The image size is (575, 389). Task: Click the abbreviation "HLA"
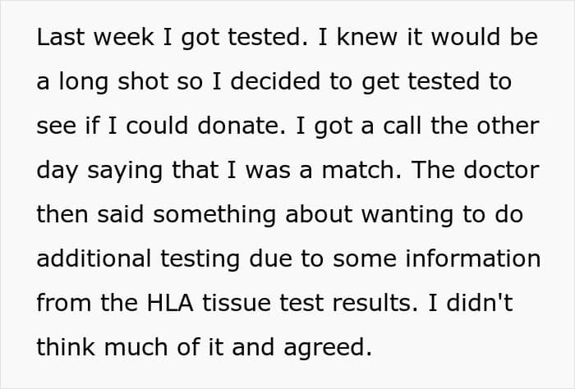coord(170,304)
